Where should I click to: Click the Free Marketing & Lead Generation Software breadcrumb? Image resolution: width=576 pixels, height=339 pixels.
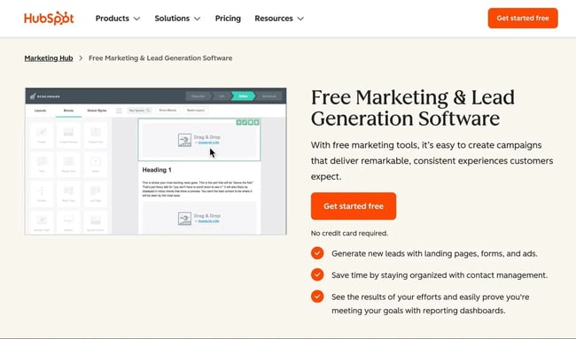[x=160, y=58]
